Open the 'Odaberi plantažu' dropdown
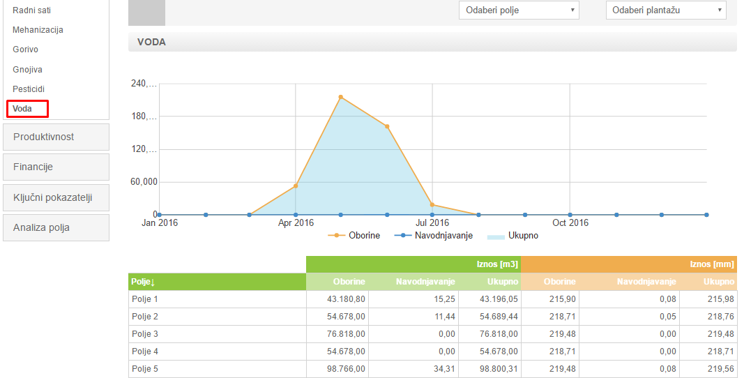This screenshot has height=378, width=751. point(665,10)
